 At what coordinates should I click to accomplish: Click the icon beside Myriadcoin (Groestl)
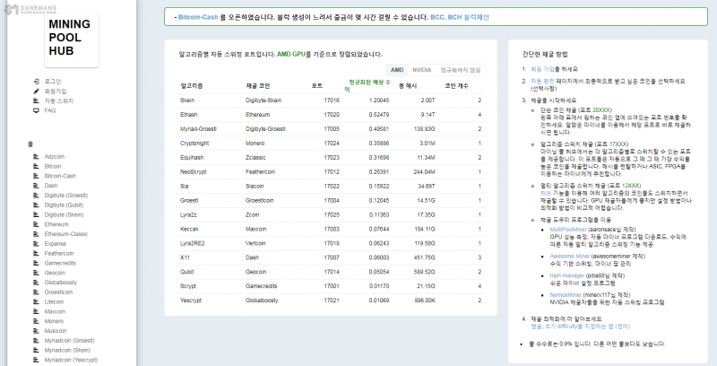tap(37, 340)
